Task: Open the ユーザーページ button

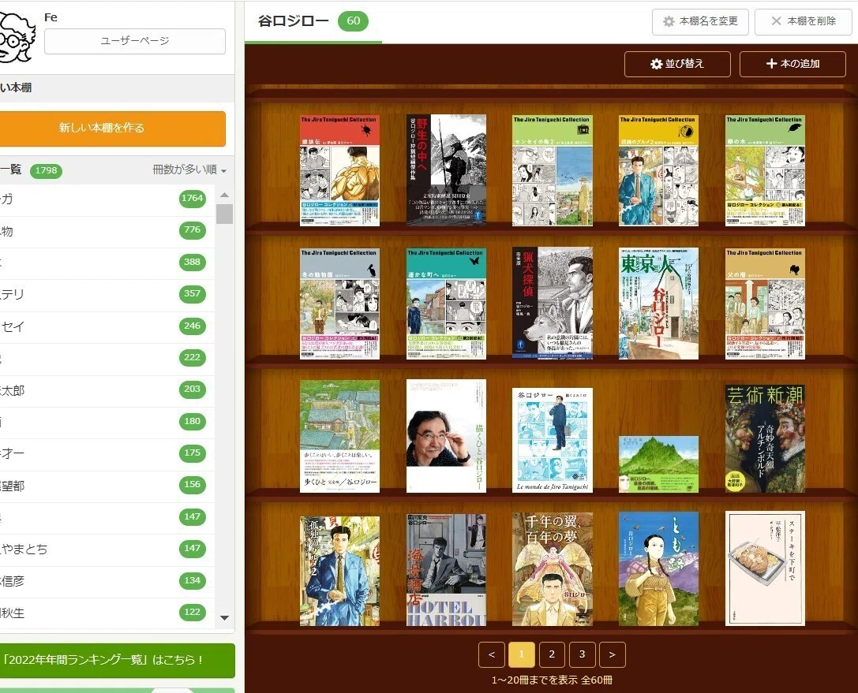Action: tap(135, 41)
